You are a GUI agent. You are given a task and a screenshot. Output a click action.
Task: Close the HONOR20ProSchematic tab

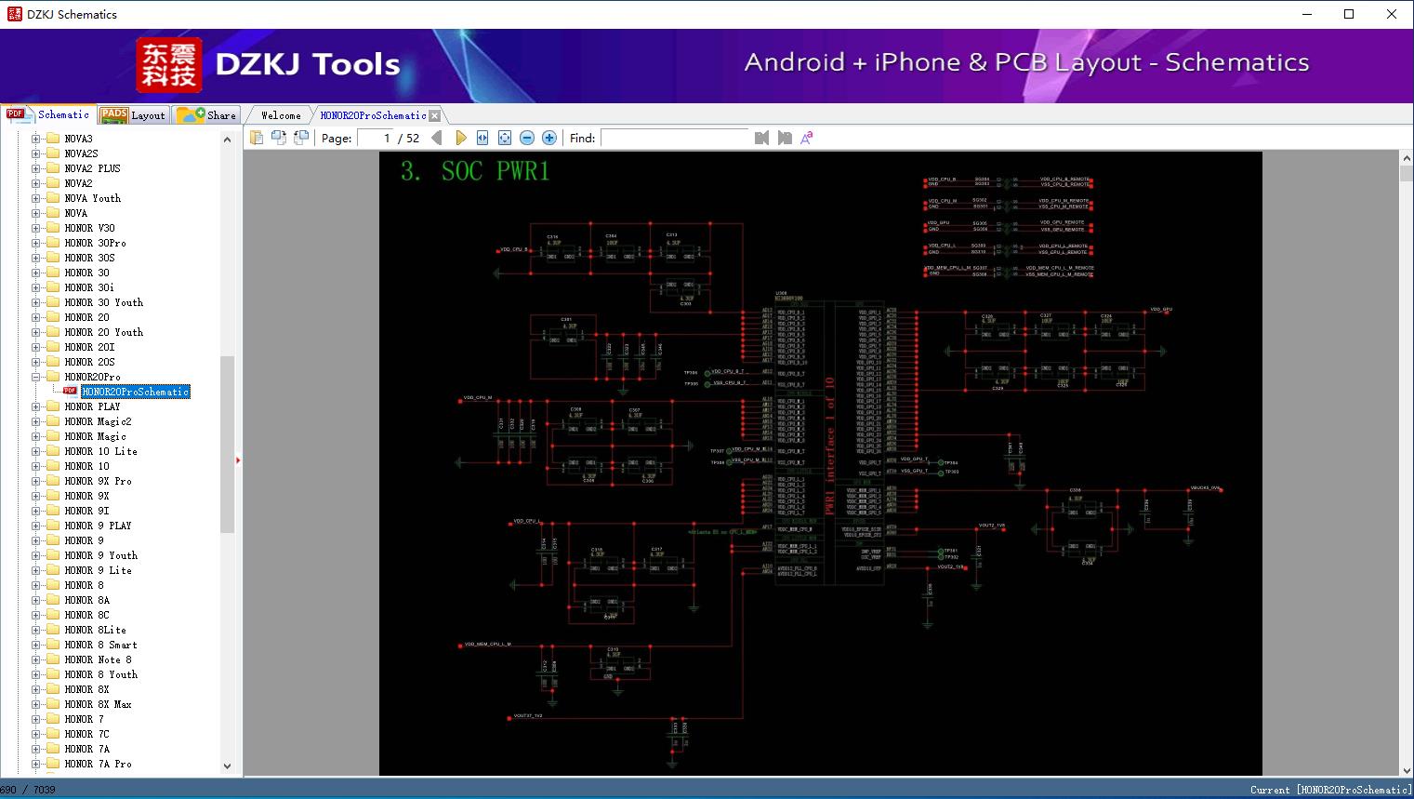pyautogui.click(x=435, y=115)
